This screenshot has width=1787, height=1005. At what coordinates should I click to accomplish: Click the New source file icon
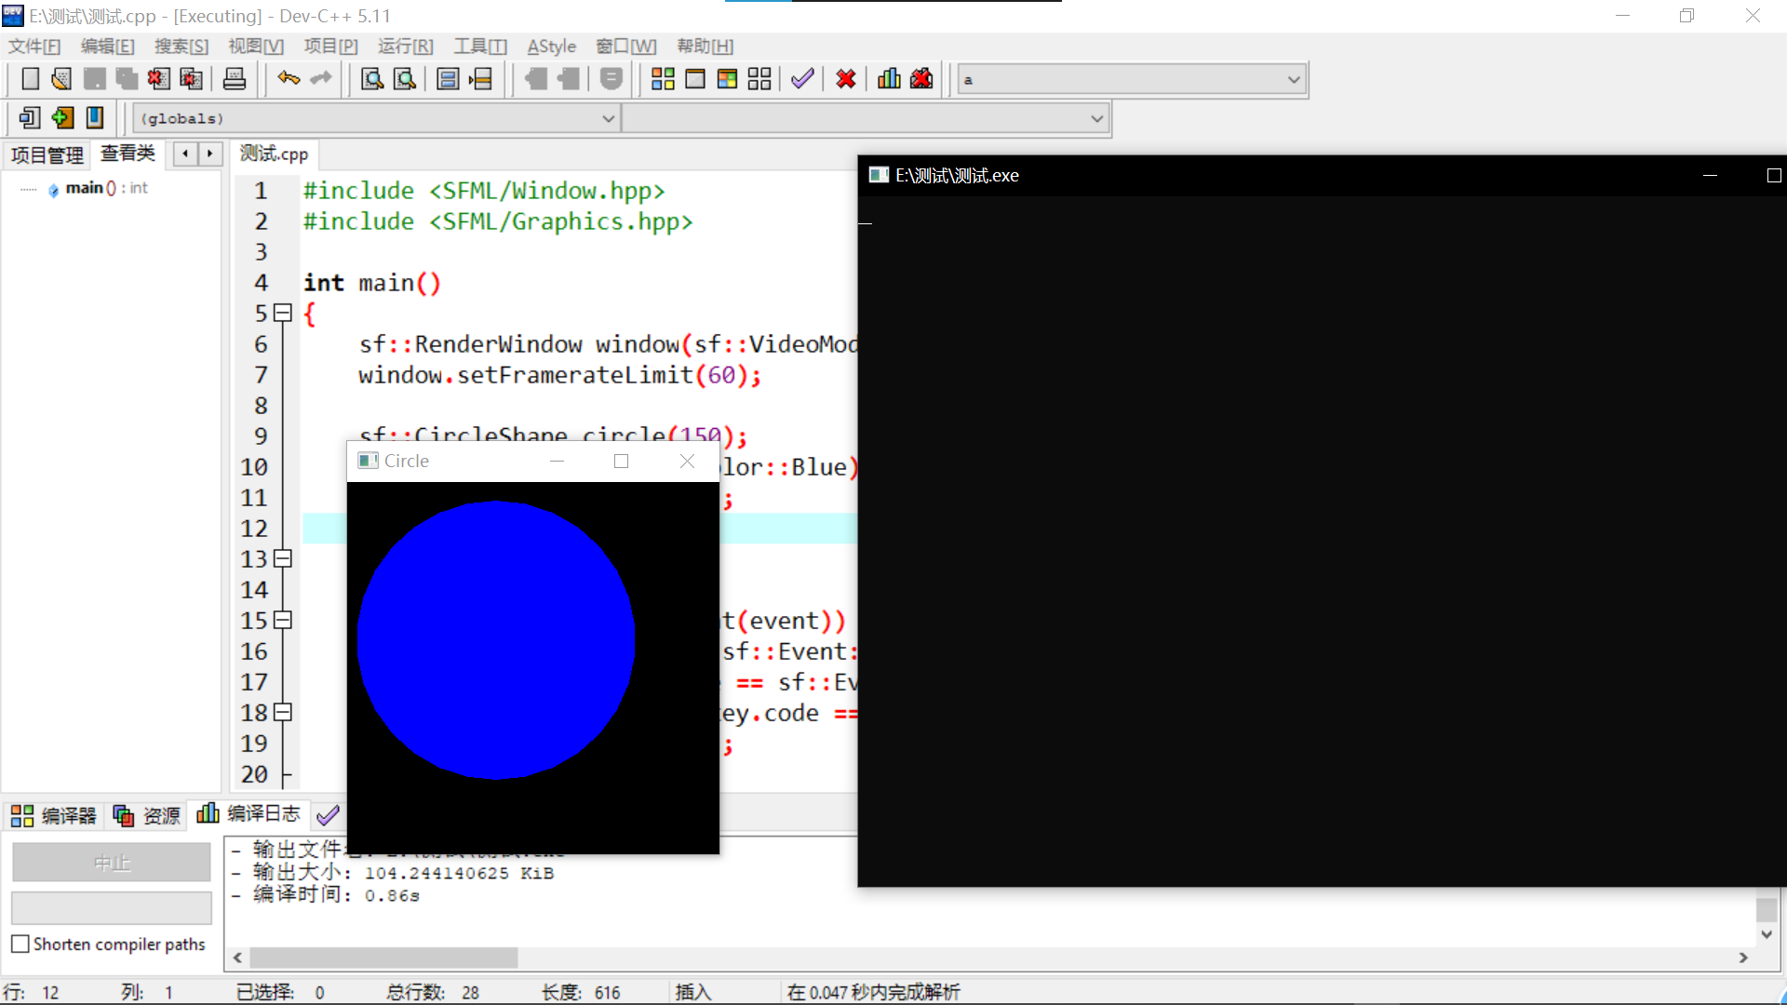pos(29,79)
